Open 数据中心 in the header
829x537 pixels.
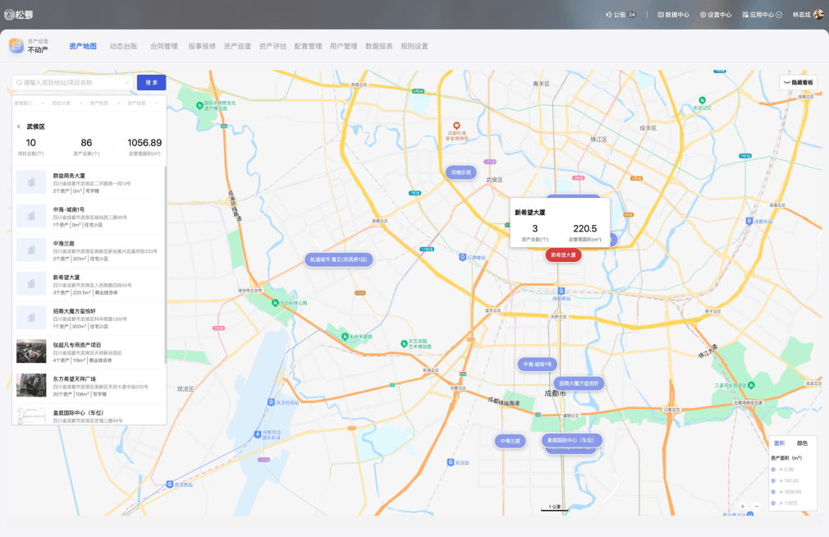(673, 15)
